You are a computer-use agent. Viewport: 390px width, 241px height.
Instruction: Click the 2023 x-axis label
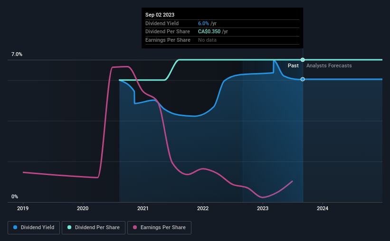[x=263, y=208]
